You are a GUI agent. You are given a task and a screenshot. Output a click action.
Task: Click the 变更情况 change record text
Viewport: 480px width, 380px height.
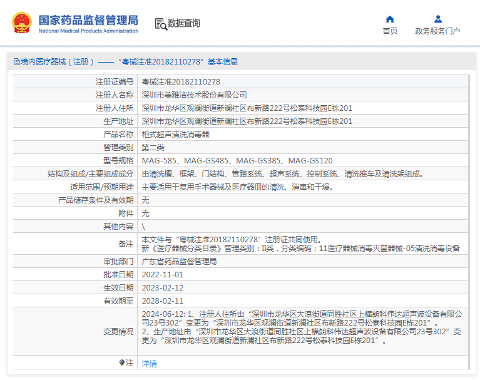click(302, 327)
